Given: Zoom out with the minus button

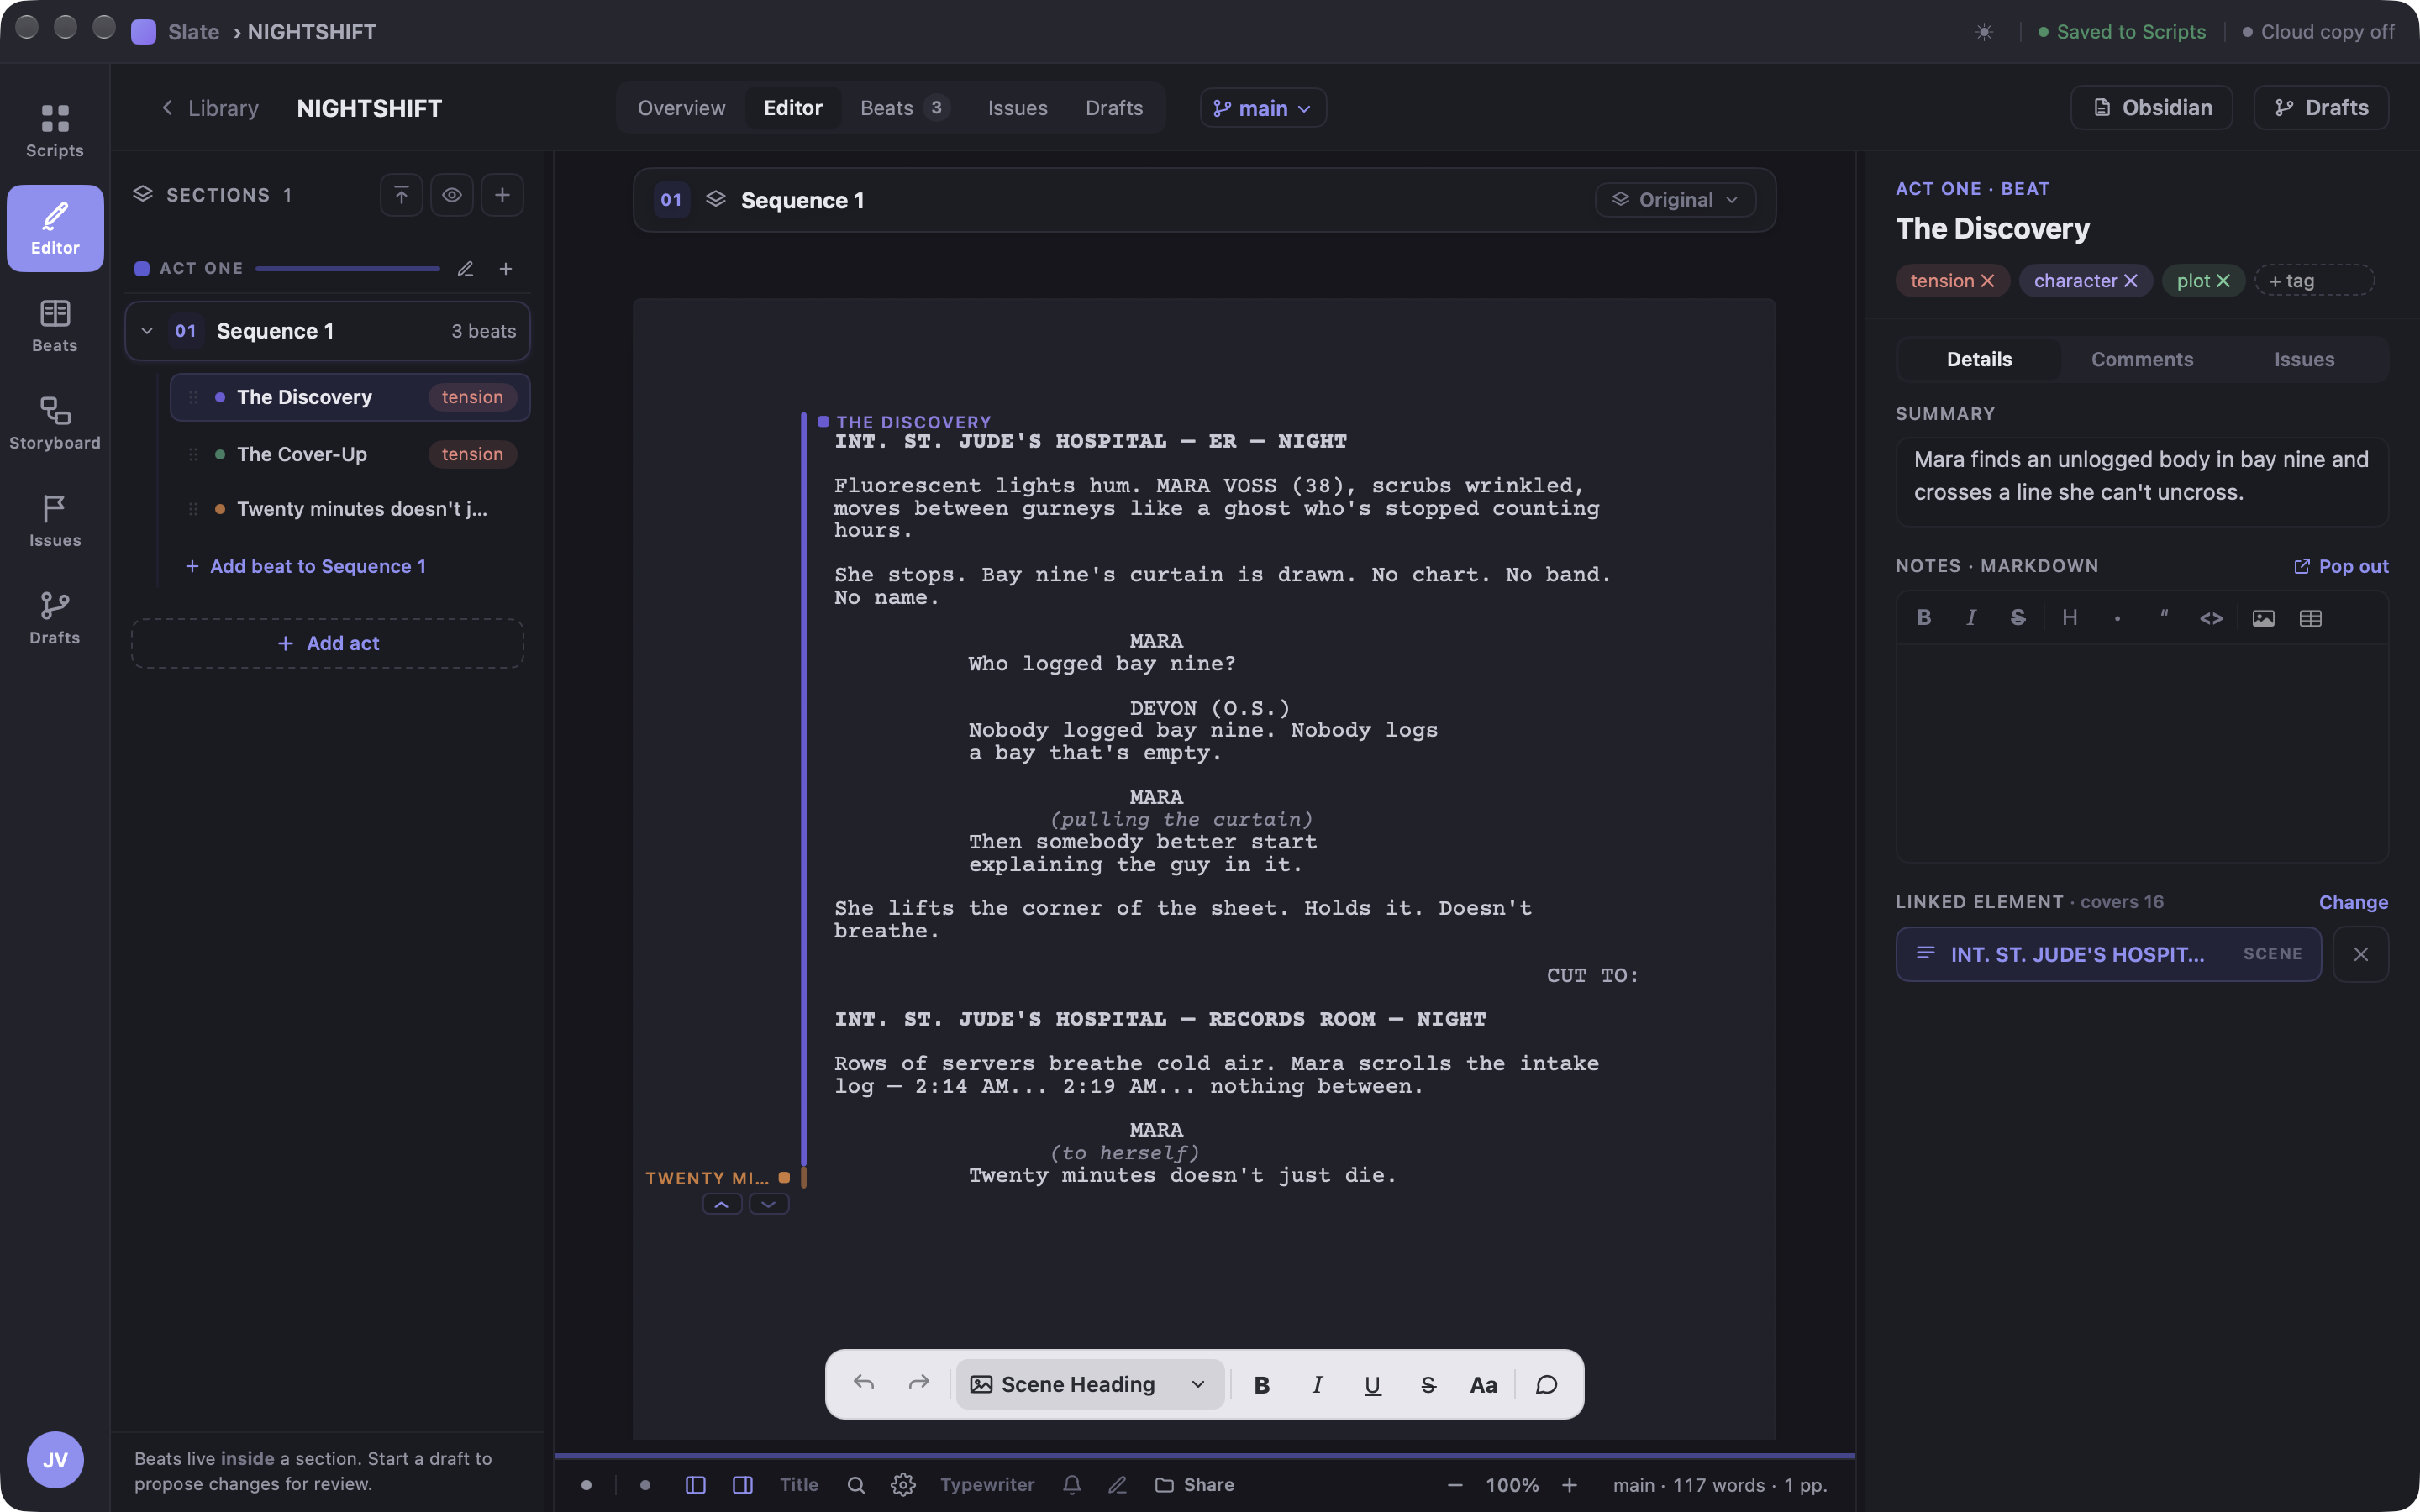Looking at the screenshot, I should coord(1455,1485).
